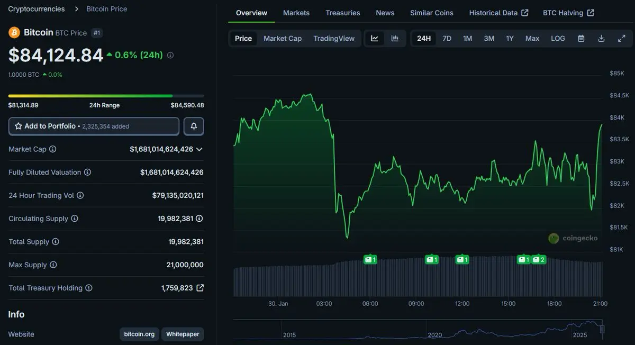Set chart range to 1M
Image resolution: width=635 pixels, height=345 pixels.
[x=468, y=38]
